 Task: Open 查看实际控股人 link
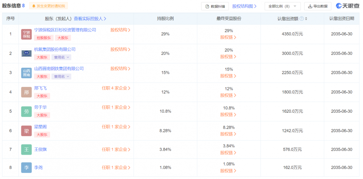click(90, 19)
